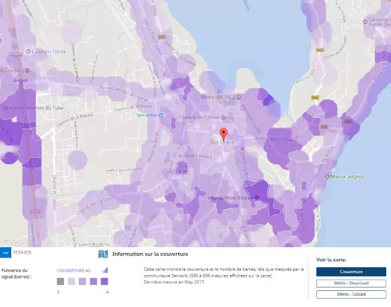The image size is (391, 307).
Task: Click the signal bars icon near Couverture 4G
Action: tap(104, 270)
